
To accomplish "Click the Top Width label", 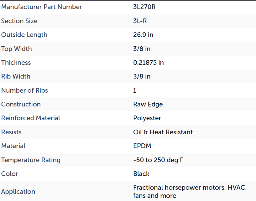I will [17, 49].
